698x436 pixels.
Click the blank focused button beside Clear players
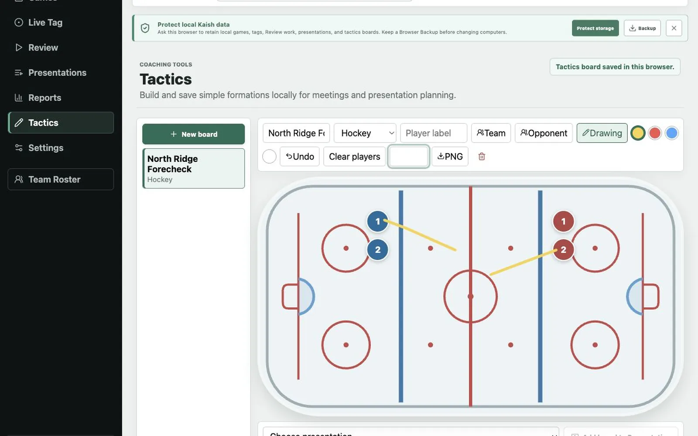pos(408,157)
